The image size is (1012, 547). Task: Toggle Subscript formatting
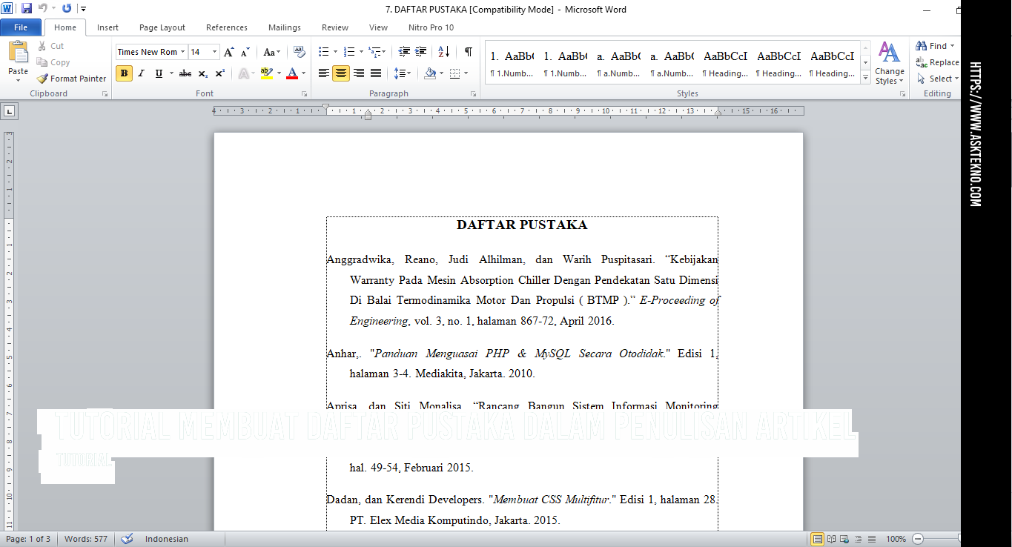point(203,73)
